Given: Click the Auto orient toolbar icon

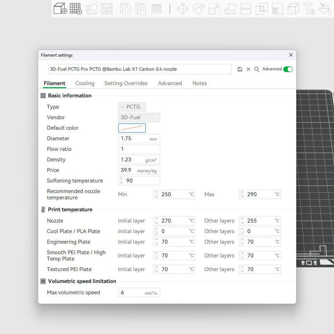Looking at the screenshot, I should coord(92,9).
